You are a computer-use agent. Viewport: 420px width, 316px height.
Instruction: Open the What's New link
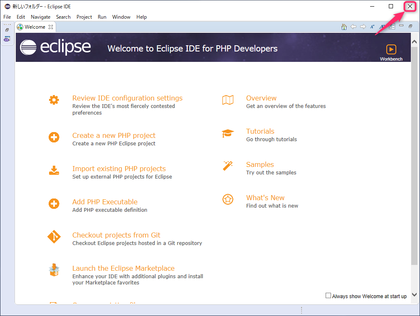[x=265, y=198]
